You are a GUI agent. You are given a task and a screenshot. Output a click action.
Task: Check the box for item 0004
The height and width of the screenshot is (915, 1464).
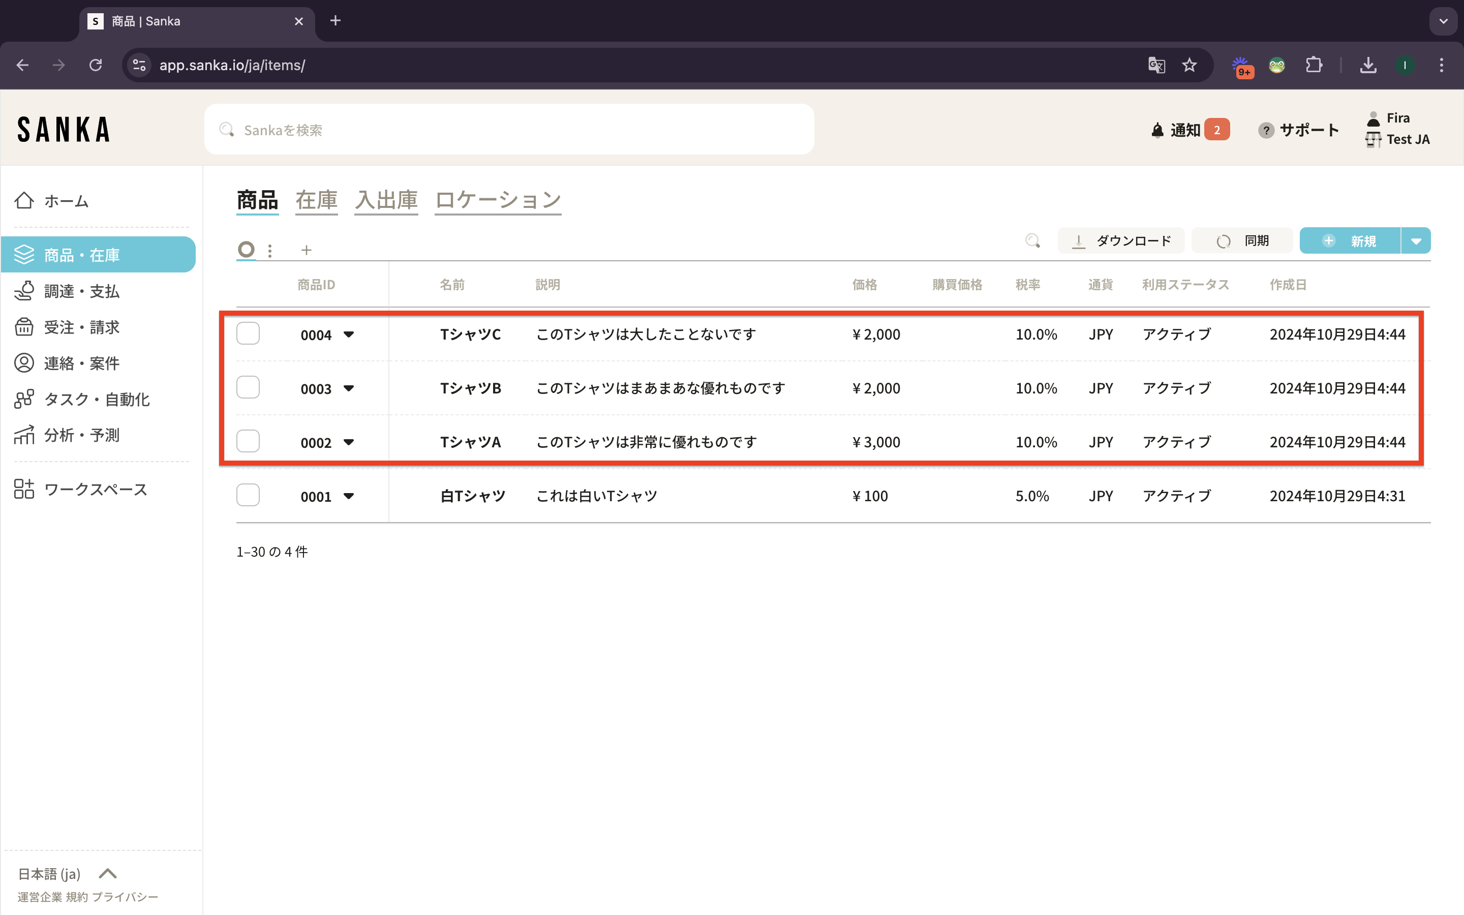click(248, 333)
